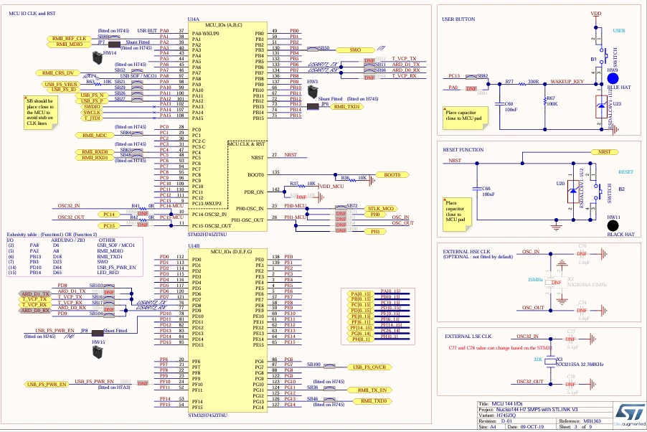Click the HW14 jumper shunt picture
Image resolution: width=647 pixels, height=432 pixels.
point(98,58)
